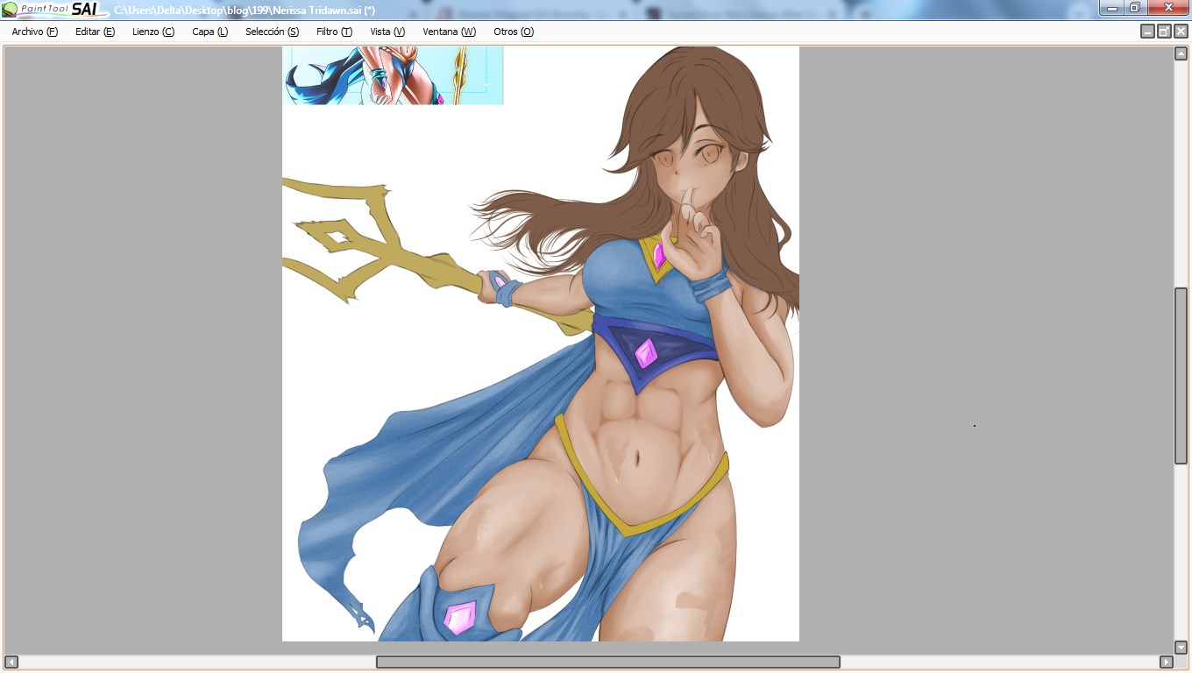
Task: Restore down the PaintTool SAI window
Action: (x=1134, y=8)
